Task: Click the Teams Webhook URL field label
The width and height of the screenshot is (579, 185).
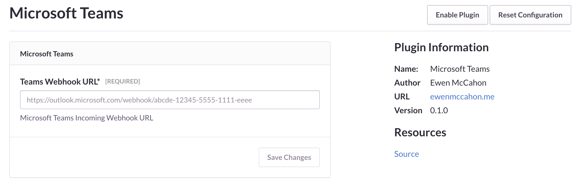Action: click(x=60, y=81)
